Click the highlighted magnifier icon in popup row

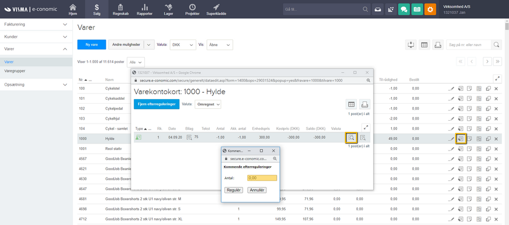[351, 138]
